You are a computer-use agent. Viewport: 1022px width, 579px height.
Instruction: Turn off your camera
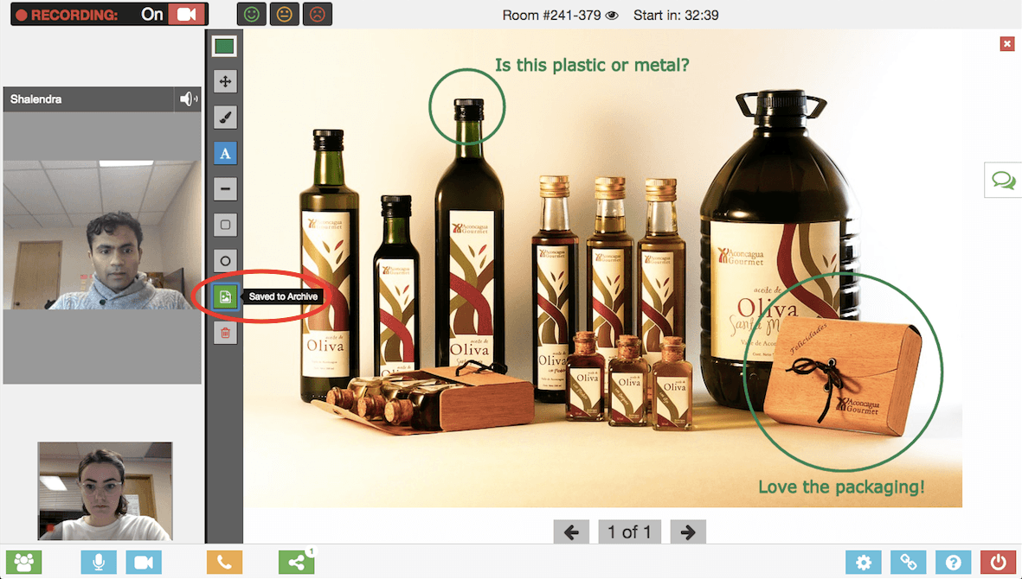[143, 562]
